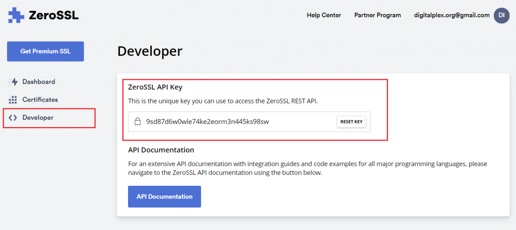Click the Developer page heading
The height and width of the screenshot is (230, 516).
[x=150, y=51]
